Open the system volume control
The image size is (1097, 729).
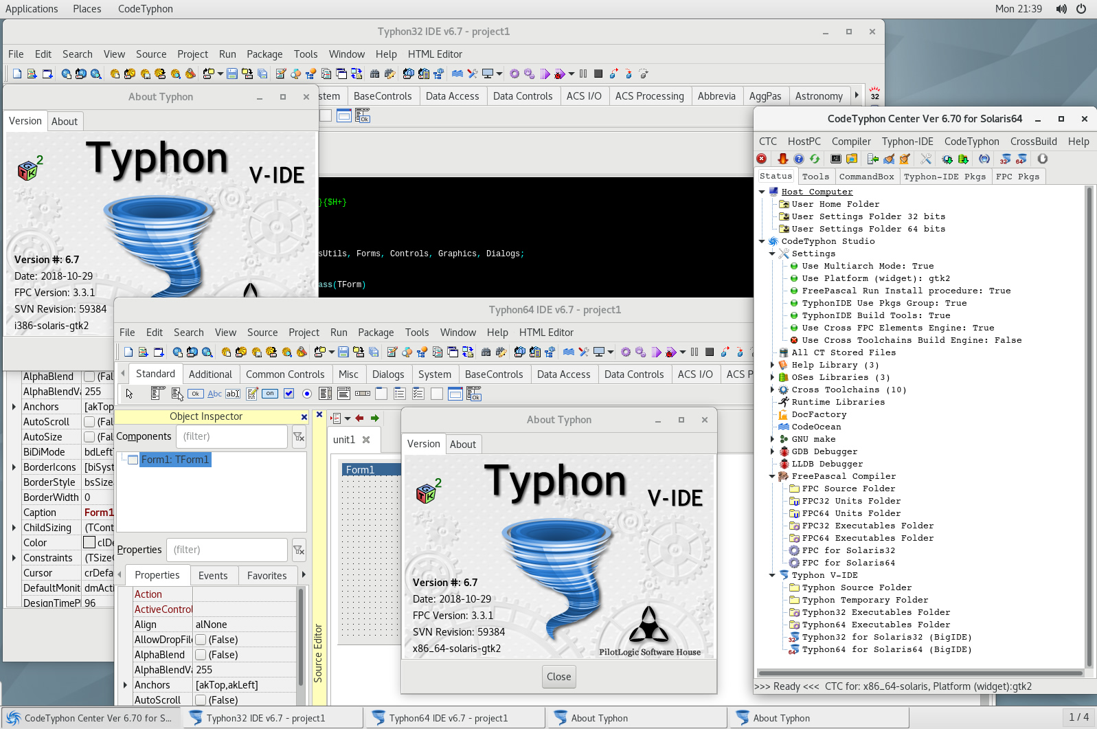pos(1061,9)
